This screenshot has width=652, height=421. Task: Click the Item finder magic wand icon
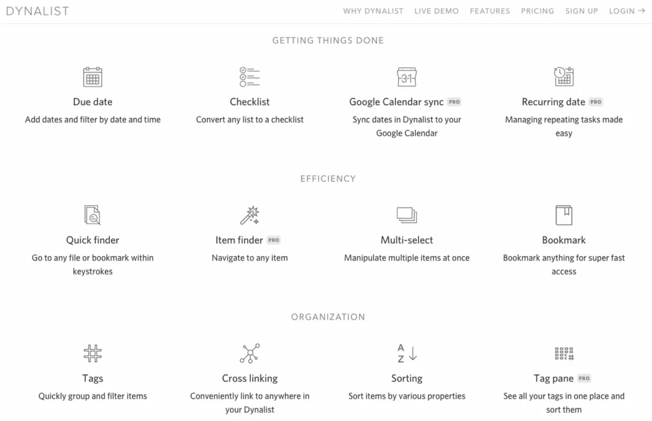click(250, 215)
